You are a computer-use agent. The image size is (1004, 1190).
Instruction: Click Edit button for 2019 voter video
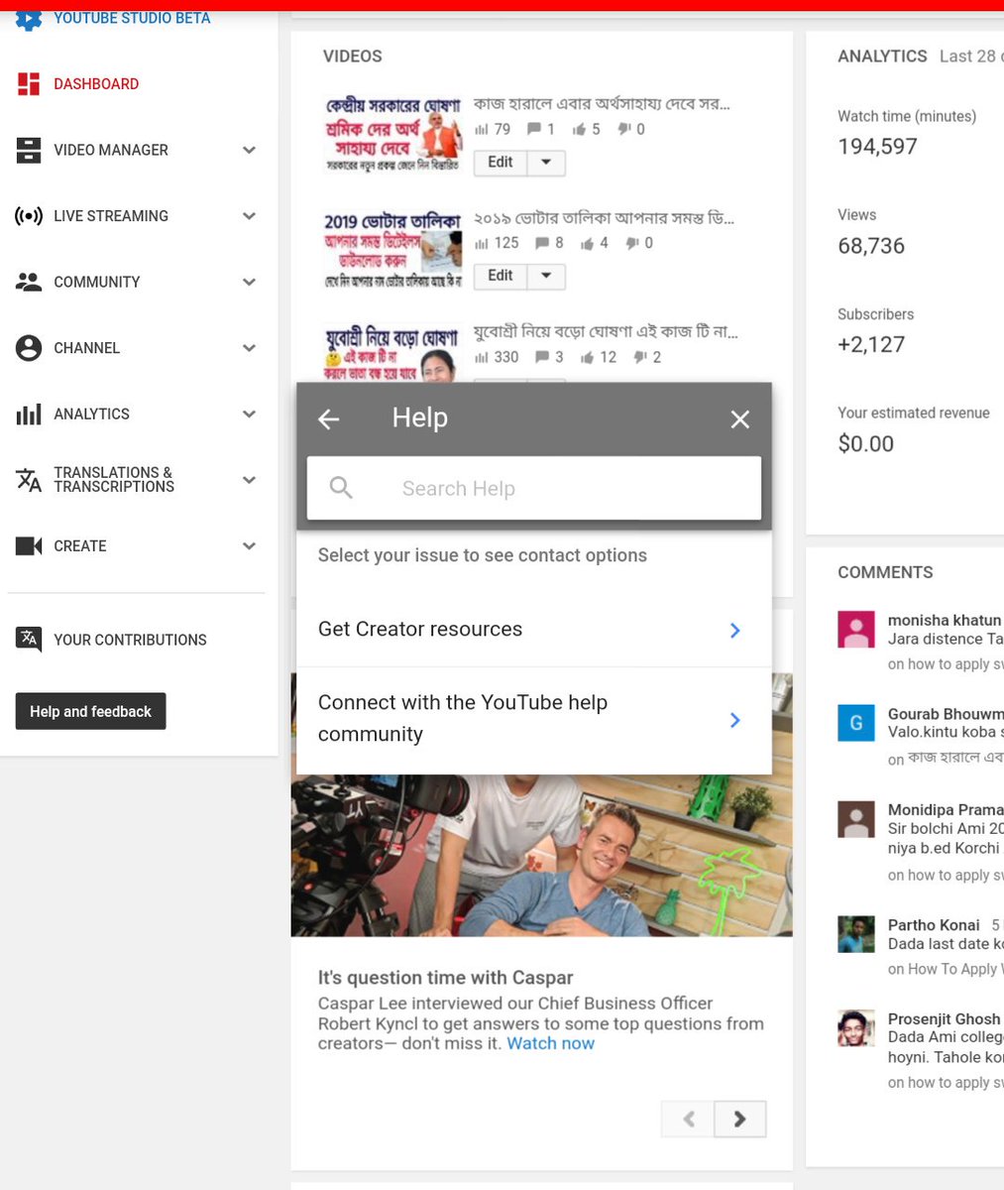(501, 277)
